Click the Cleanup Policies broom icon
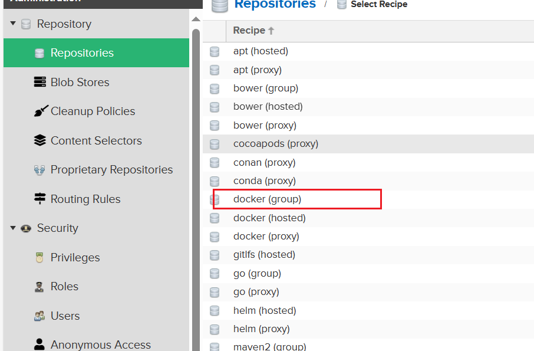534x351 pixels. (39, 111)
